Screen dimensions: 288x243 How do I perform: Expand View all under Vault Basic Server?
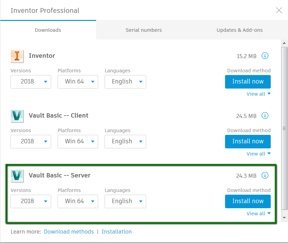[x=259, y=213]
